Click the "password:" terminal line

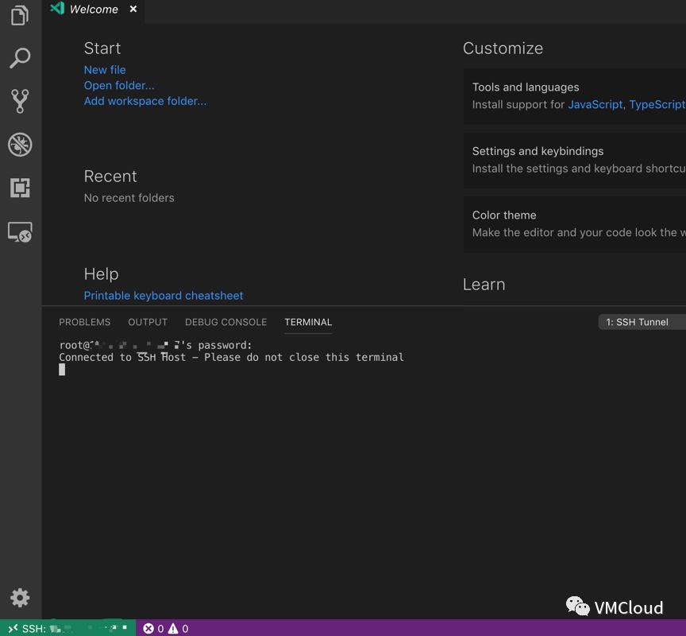[156, 345]
